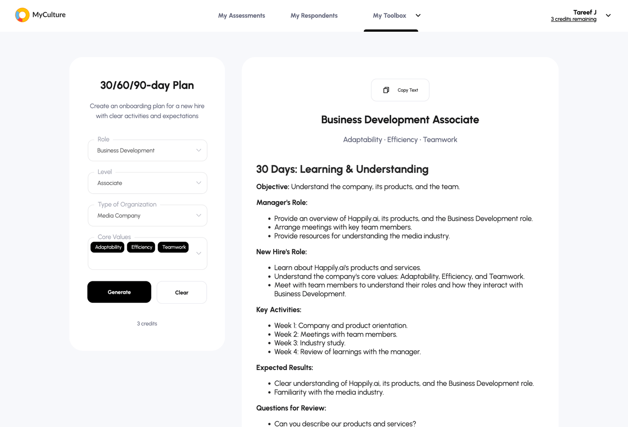Click the MyCulture logo icon
The width and height of the screenshot is (628, 427).
22,15
